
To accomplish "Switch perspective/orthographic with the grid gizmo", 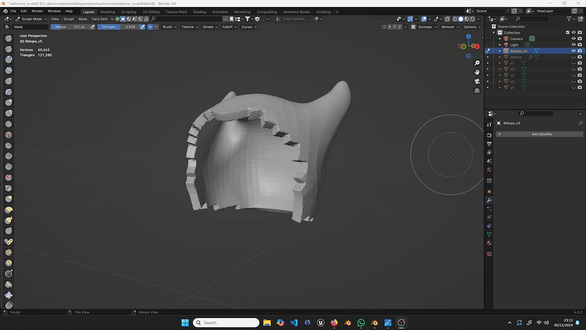I will click(x=477, y=91).
